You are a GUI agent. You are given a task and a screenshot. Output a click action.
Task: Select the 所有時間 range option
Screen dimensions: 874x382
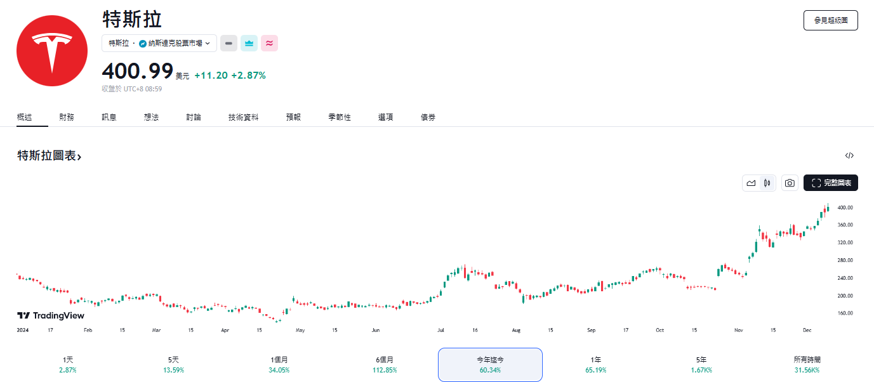click(807, 364)
